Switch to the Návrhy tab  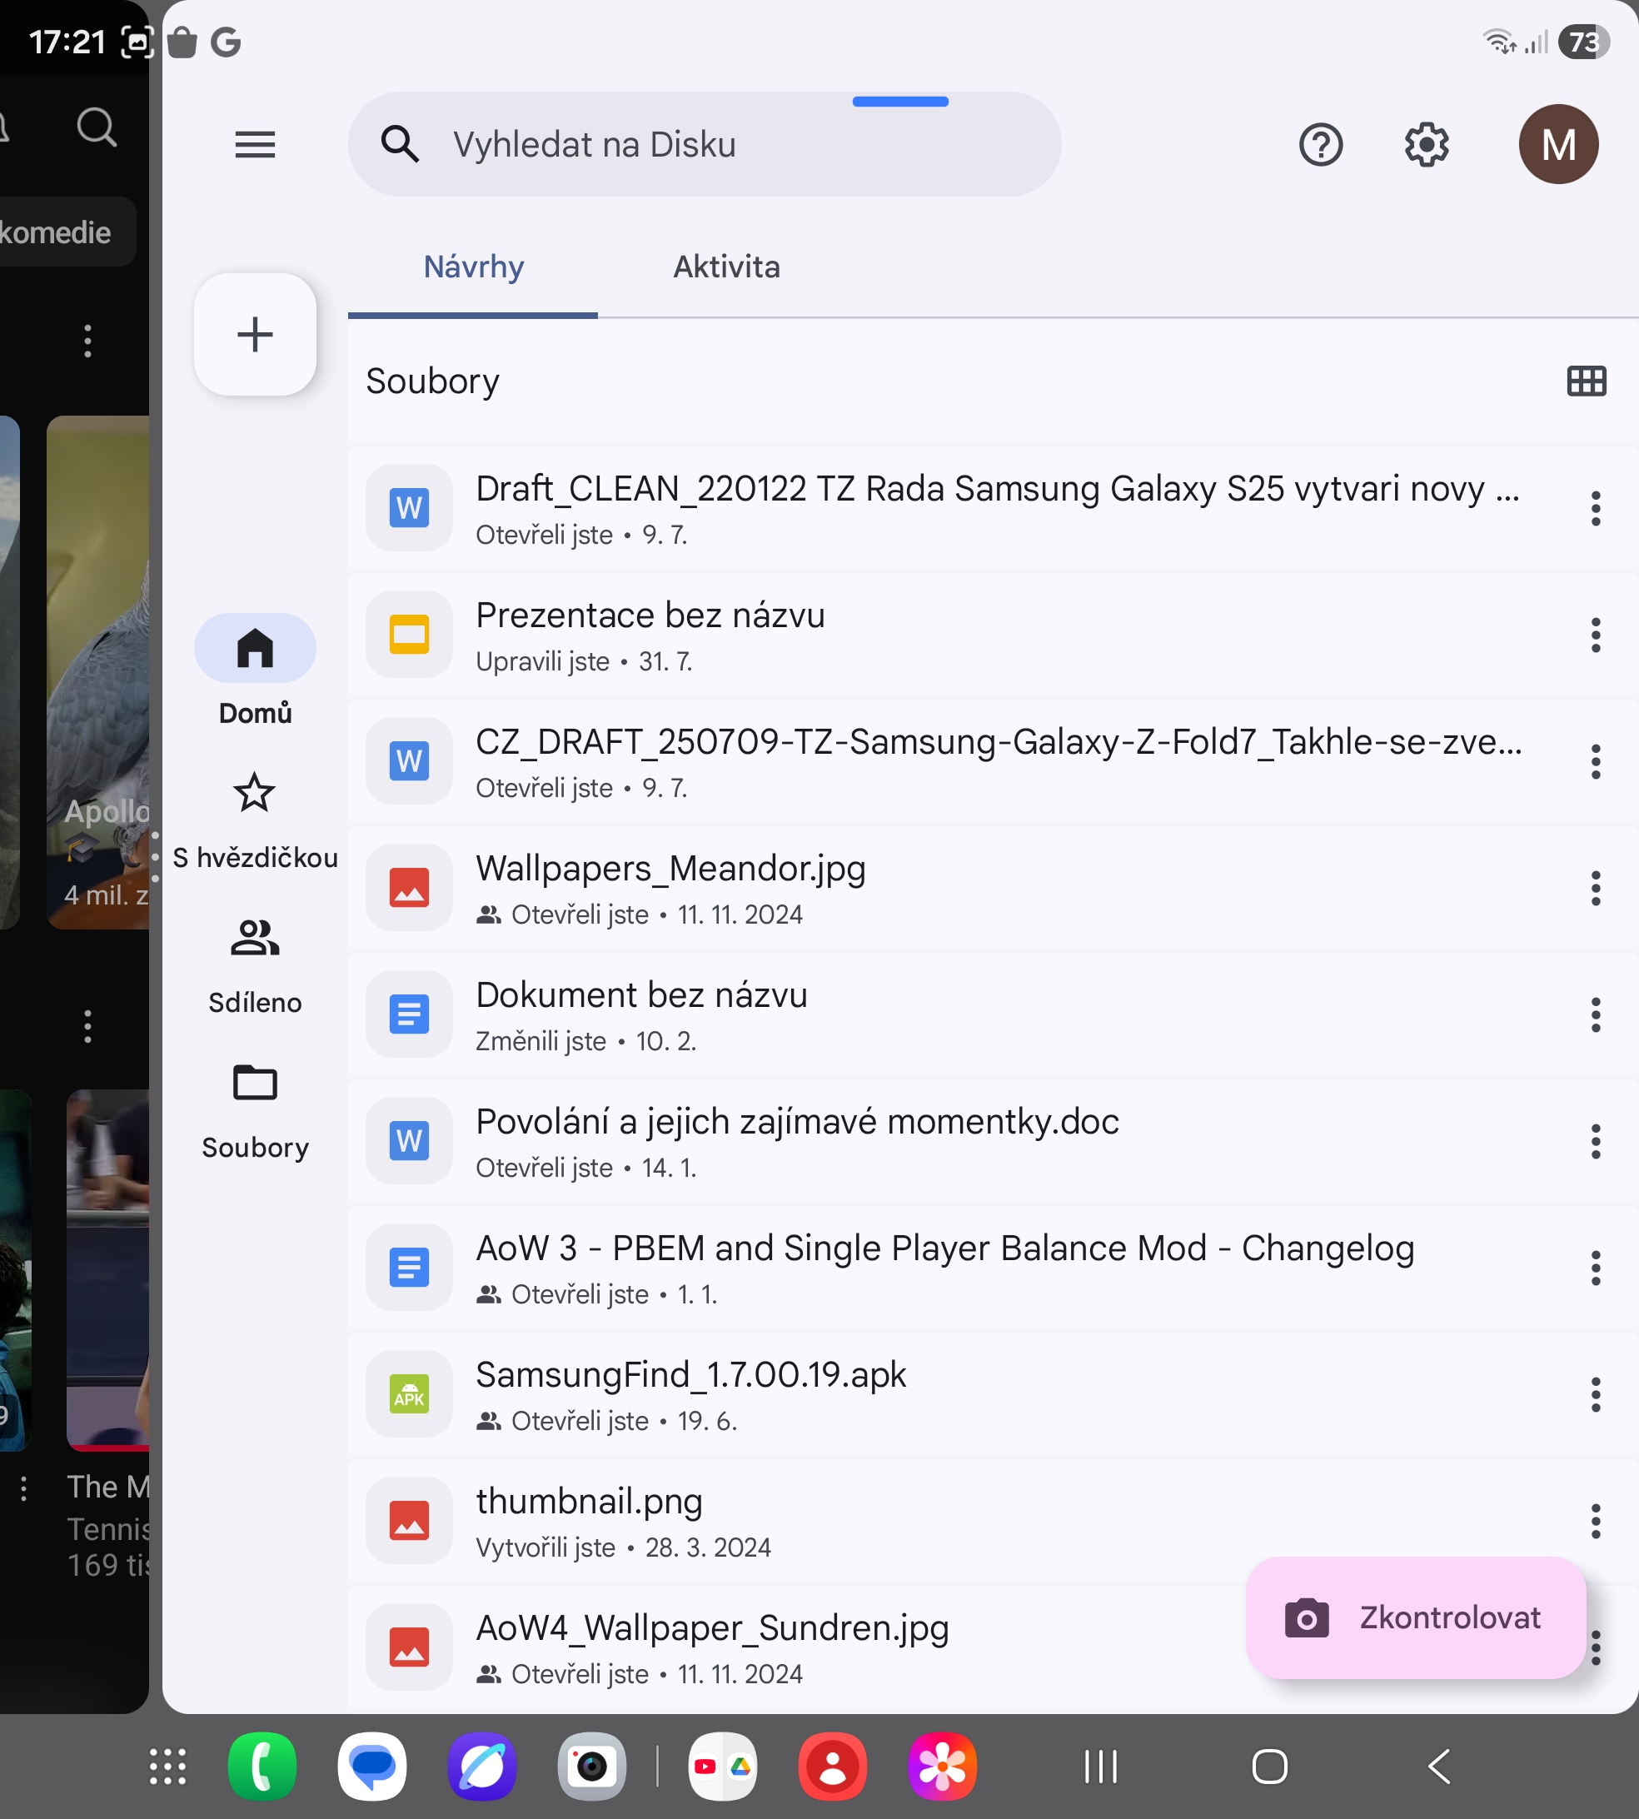pyautogui.click(x=474, y=267)
